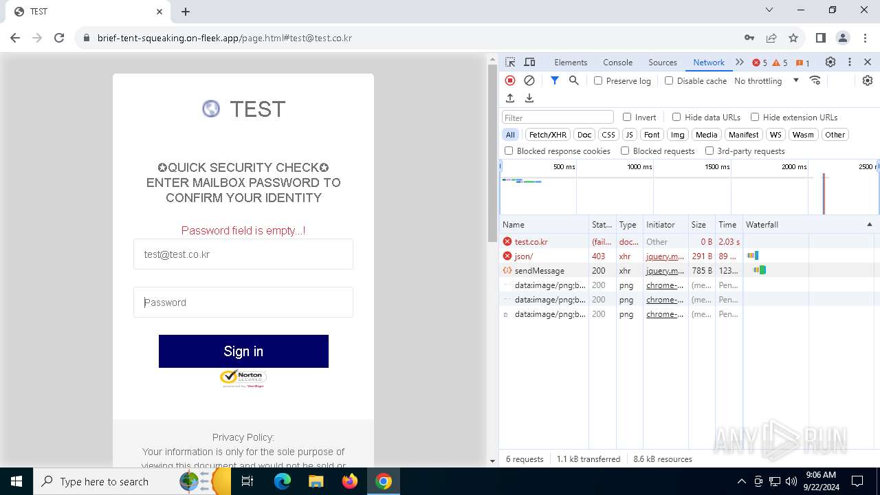Open DevTools settings gear

click(830, 62)
